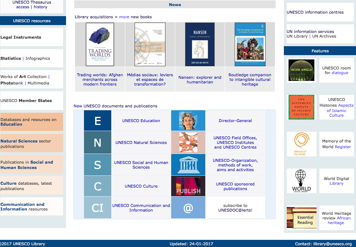356x247 pixels.
Task: Click the UNESCO Education text link
Action: click(141, 121)
